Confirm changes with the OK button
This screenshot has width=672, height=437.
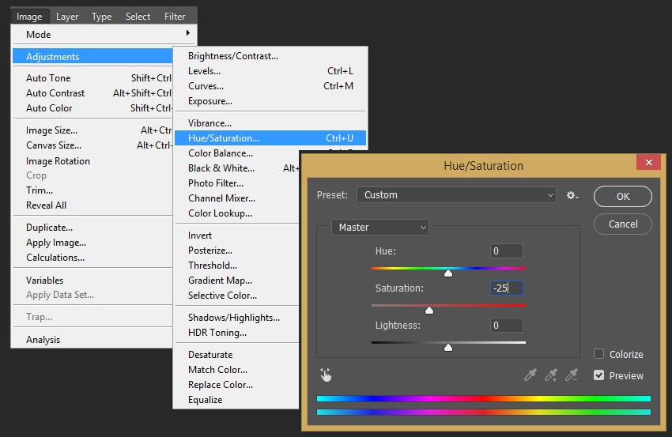[x=622, y=196]
